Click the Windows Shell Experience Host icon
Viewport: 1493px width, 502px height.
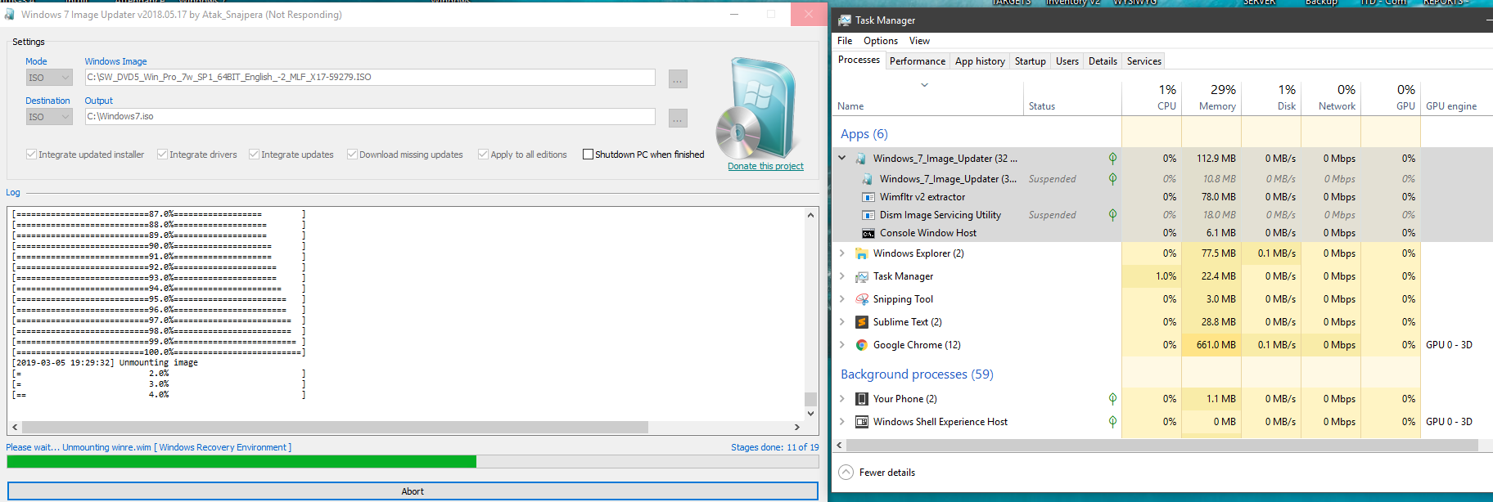(x=861, y=422)
